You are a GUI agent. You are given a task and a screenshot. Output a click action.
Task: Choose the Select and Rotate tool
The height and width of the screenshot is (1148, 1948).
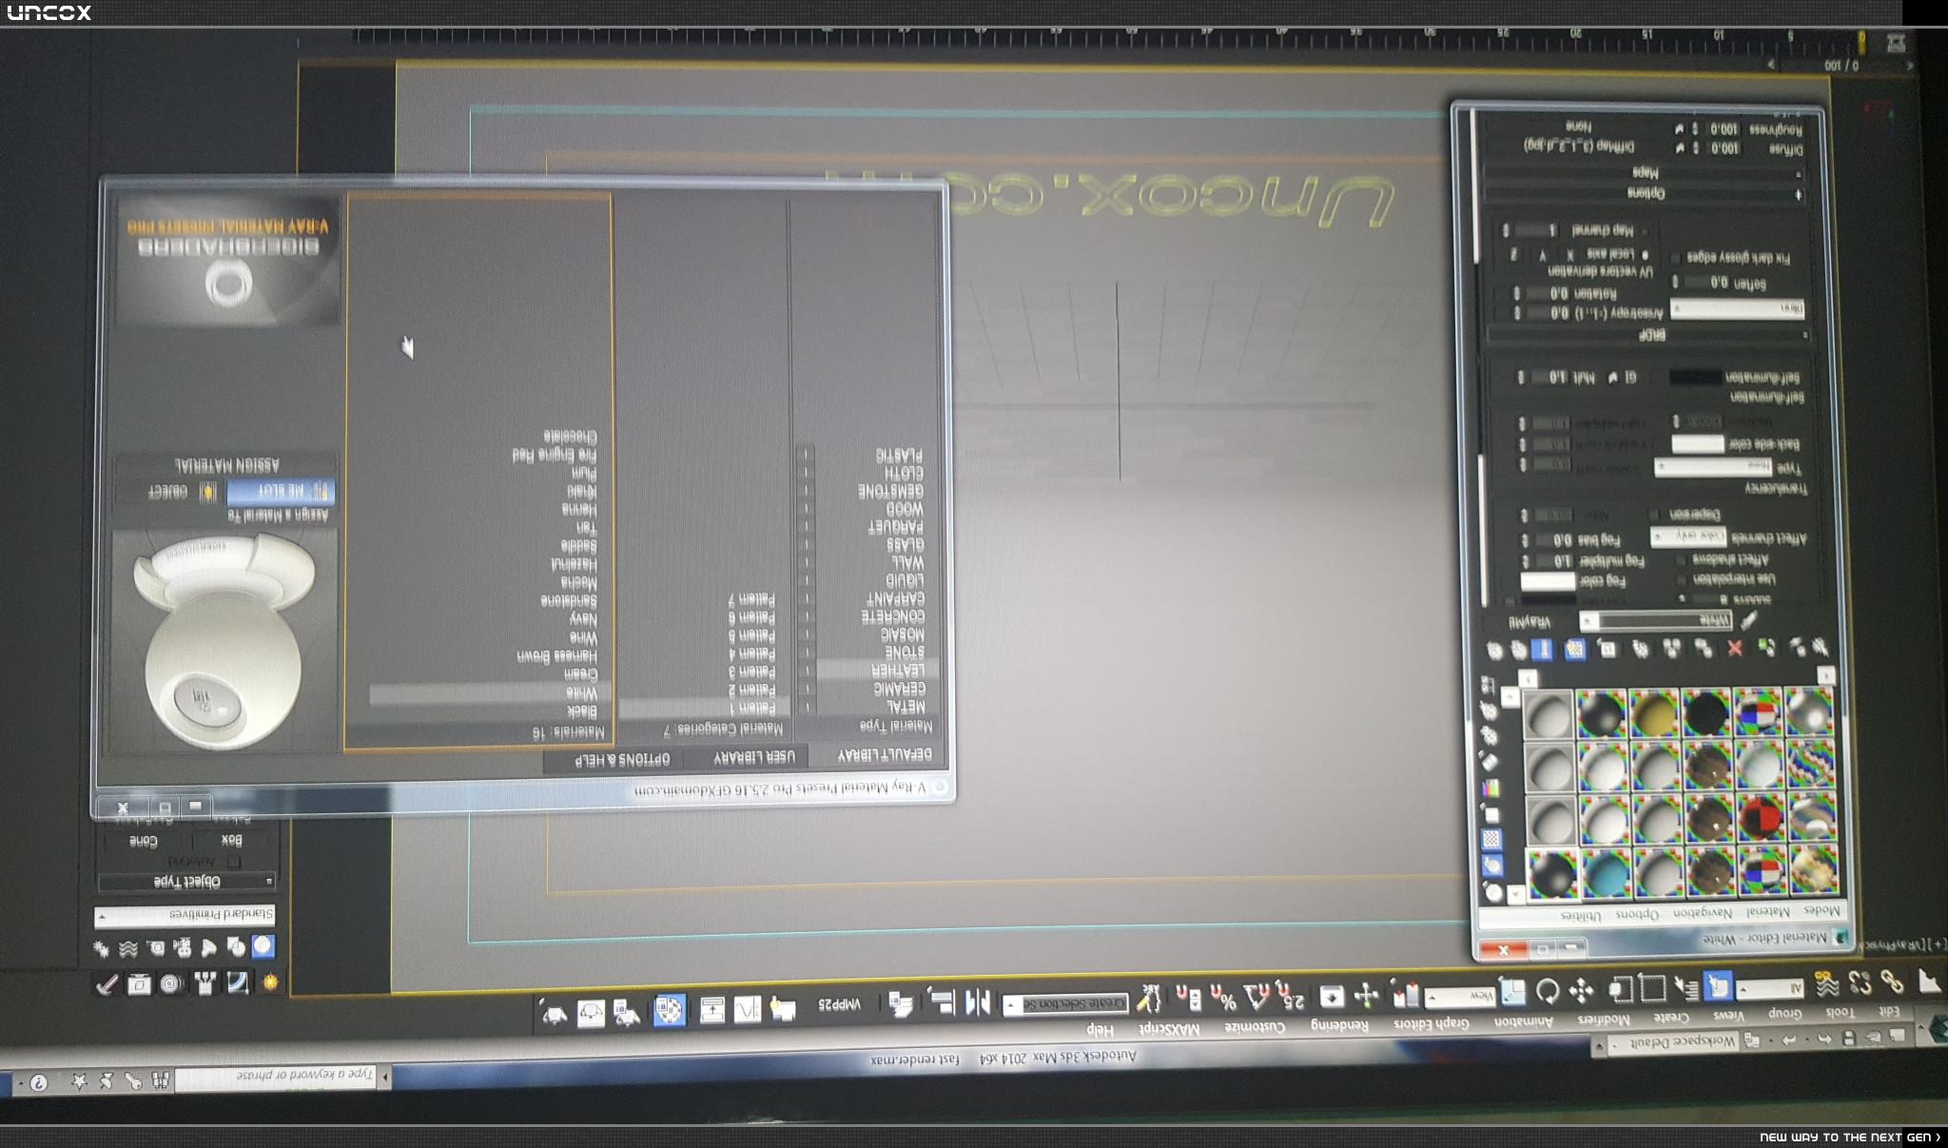point(1548,992)
